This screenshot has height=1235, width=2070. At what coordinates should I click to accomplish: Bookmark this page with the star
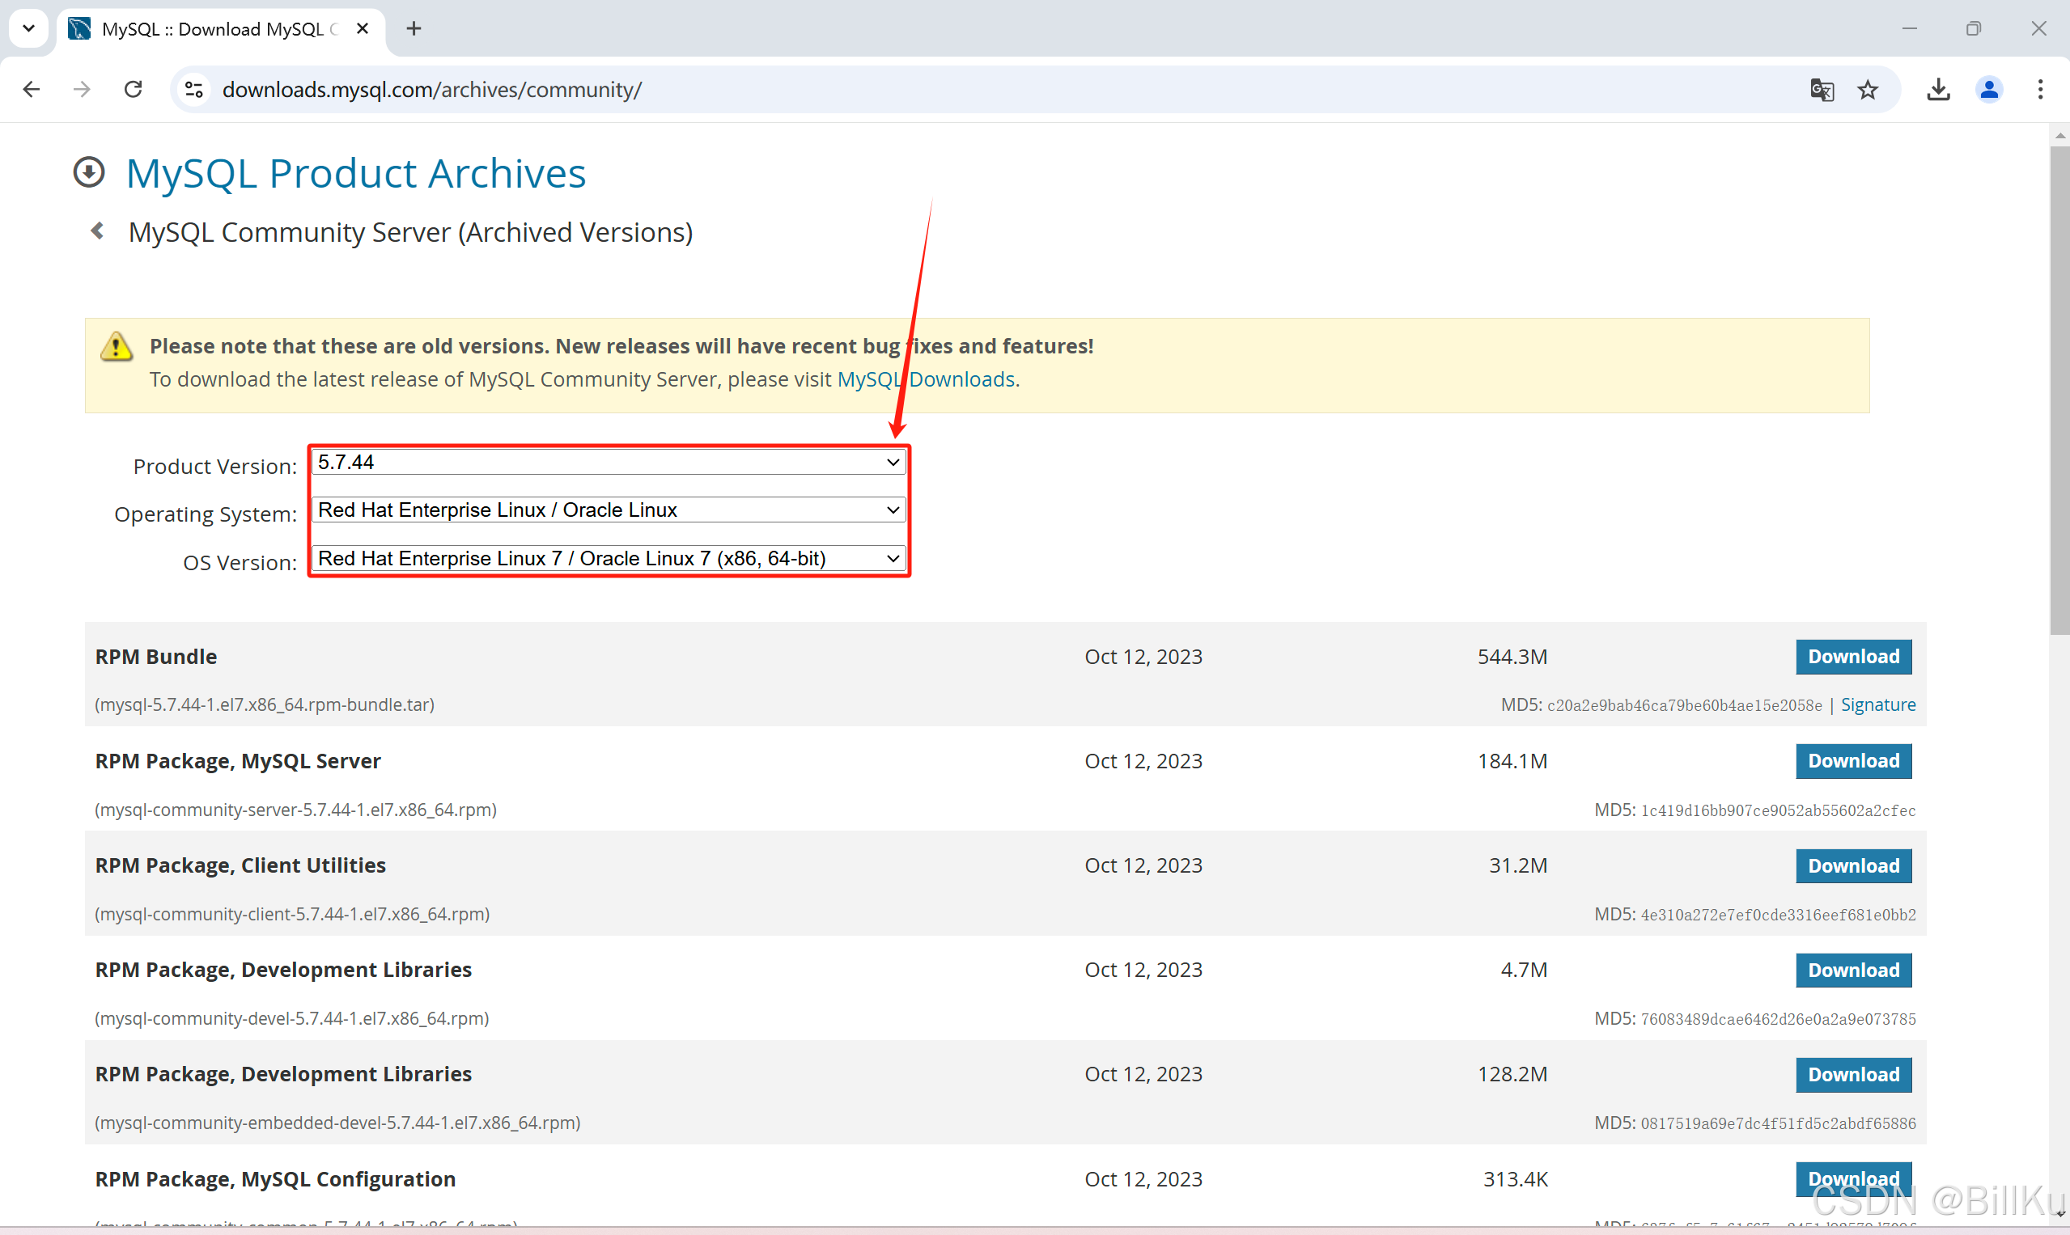click(x=1868, y=89)
